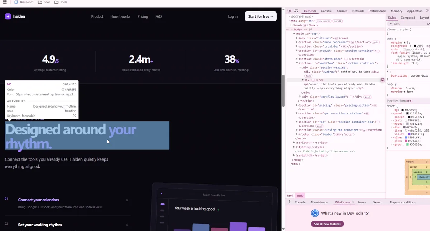430x231 pixels.
Task: Click the view-source badge on the html element
Action: point(324,21)
